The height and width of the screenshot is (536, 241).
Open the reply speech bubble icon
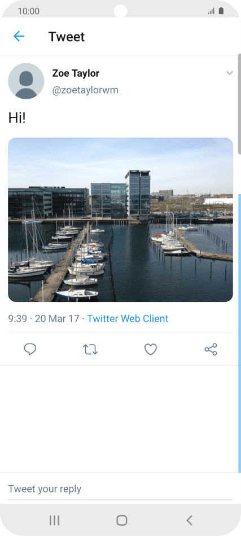tap(30, 349)
